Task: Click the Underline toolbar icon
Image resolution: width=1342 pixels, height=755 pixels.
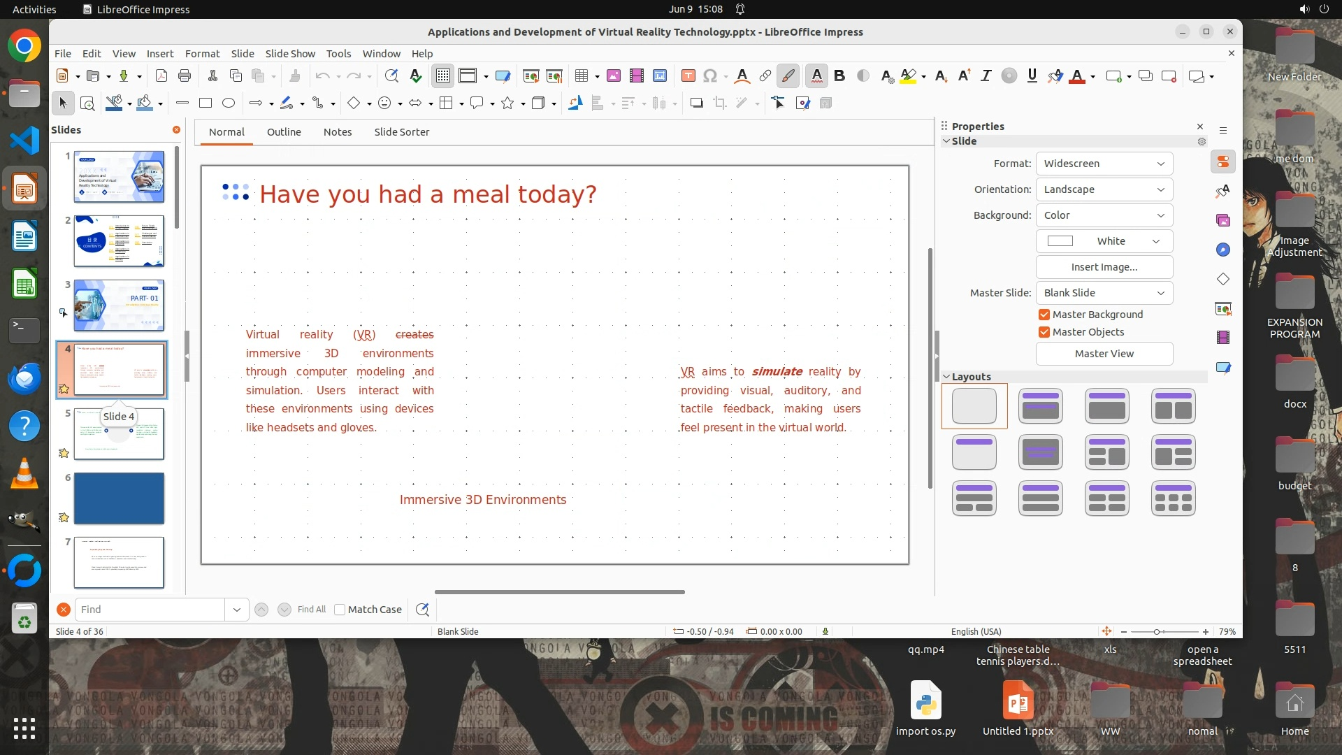Action: (1032, 76)
